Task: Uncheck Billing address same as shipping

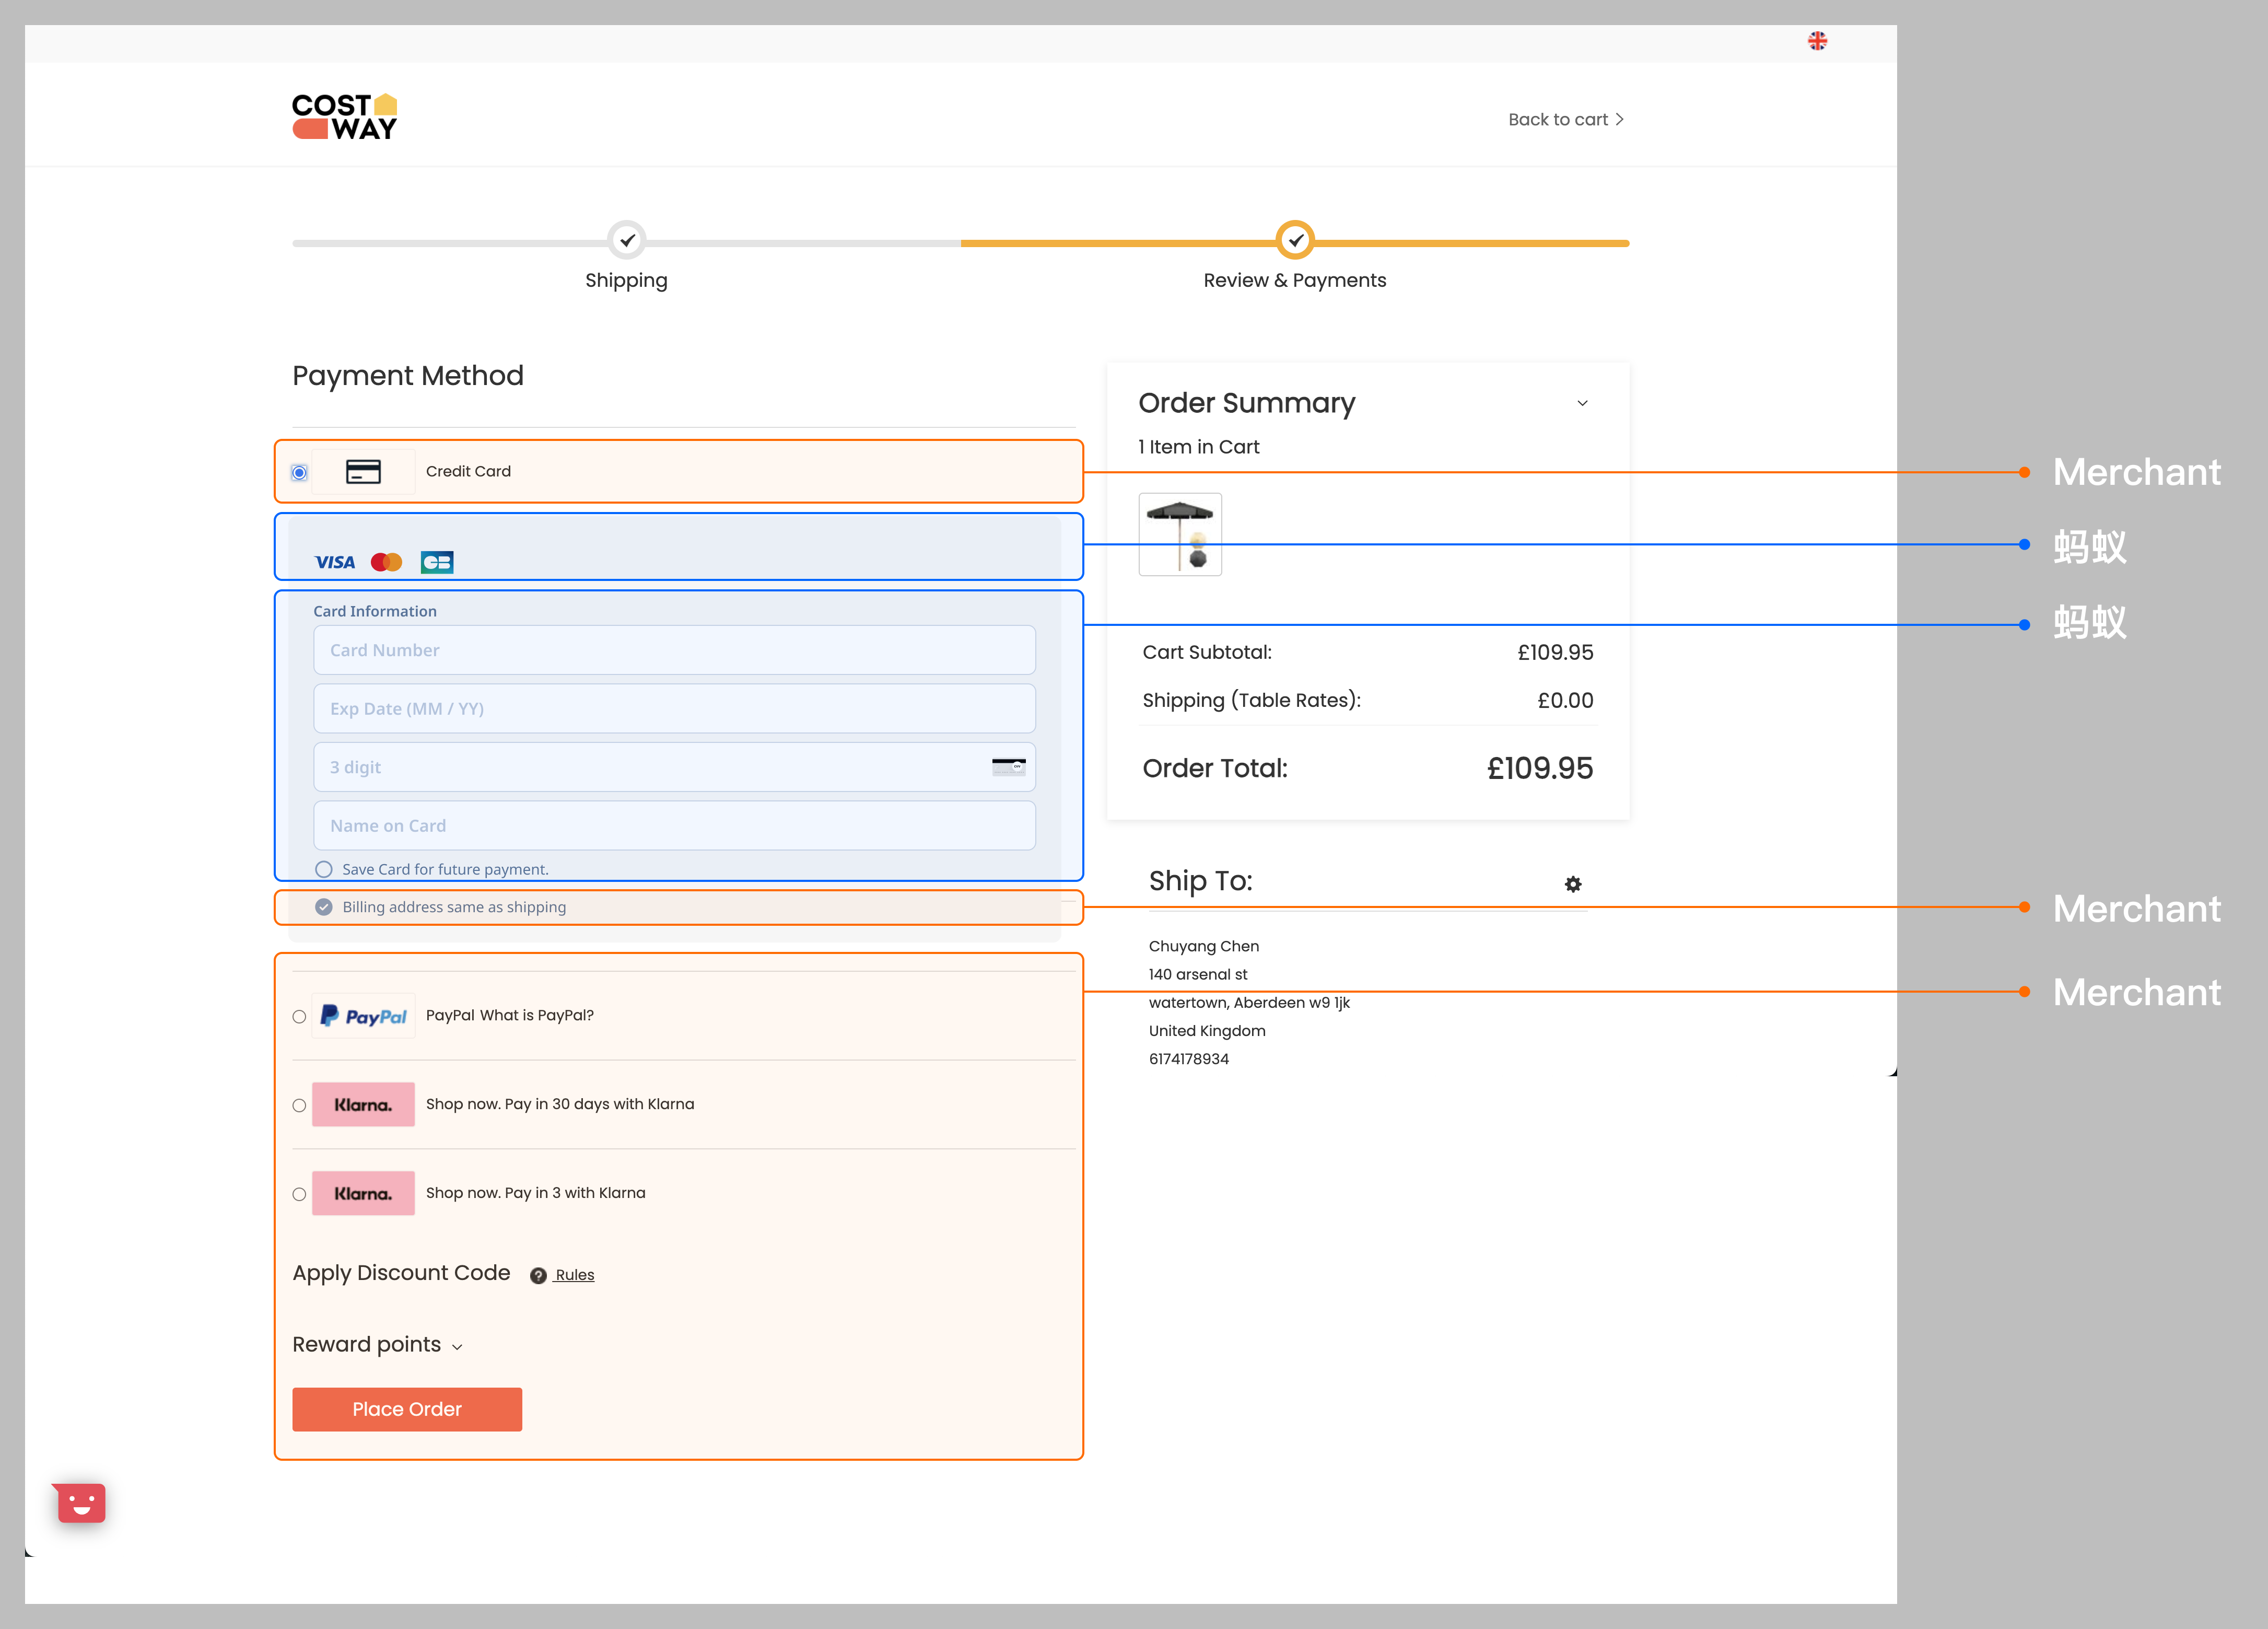Action: [324, 907]
